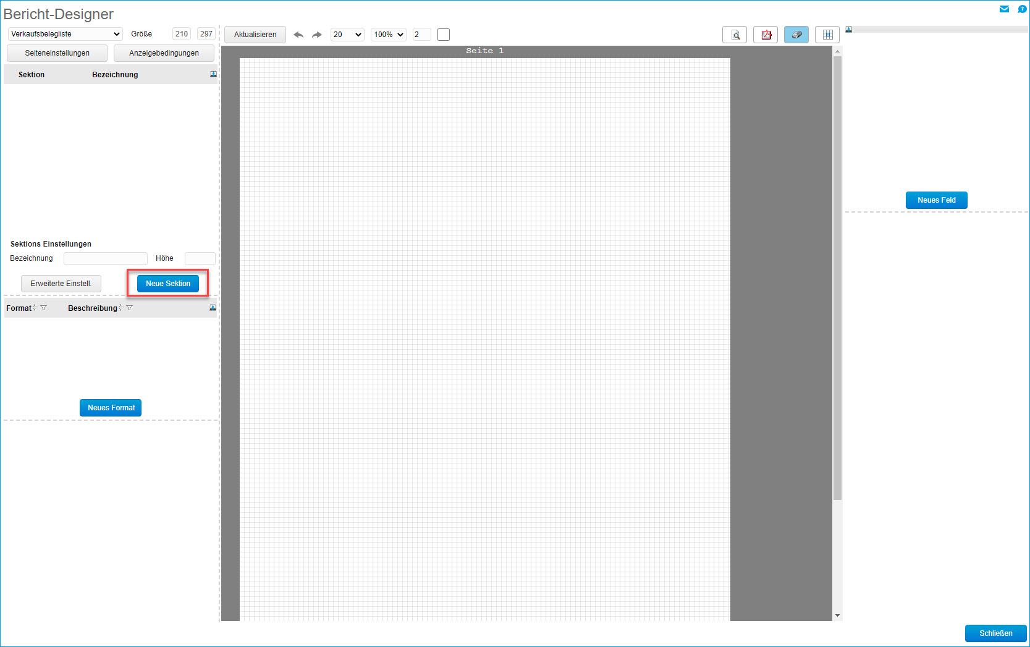This screenshot has width=1030, height=647.
Task: Toggle the mouse mode icon
Action: pyautogui.click(x=796, y=35)
